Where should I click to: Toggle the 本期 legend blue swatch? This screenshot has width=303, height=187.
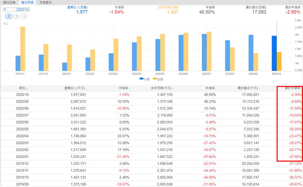coord(141,79)
